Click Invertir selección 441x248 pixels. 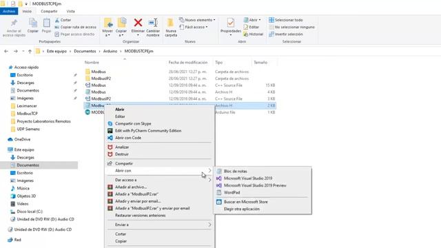click(x=286, y=34)
